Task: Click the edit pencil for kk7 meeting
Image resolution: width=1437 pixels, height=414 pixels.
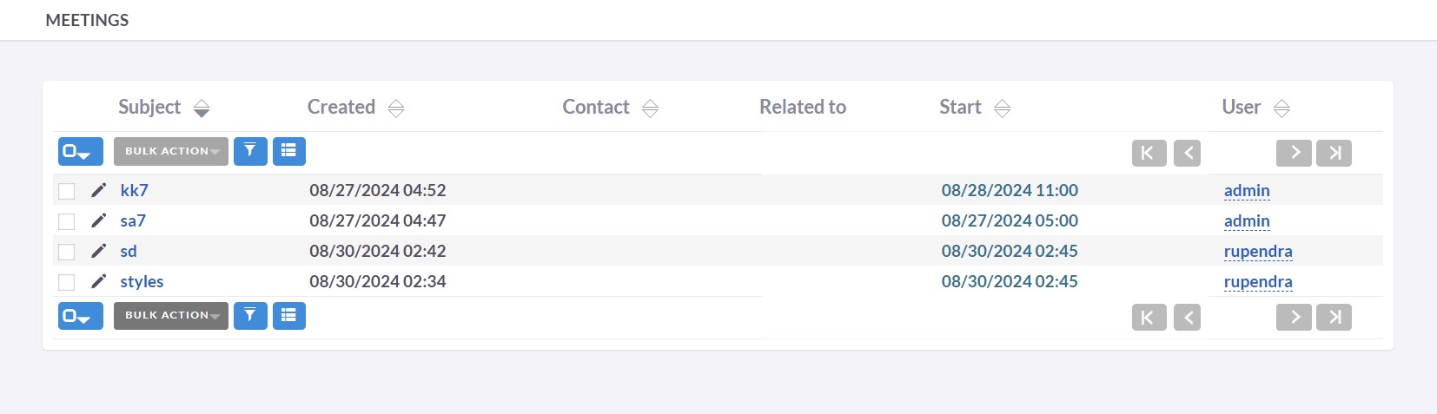Action: (99, 190)
